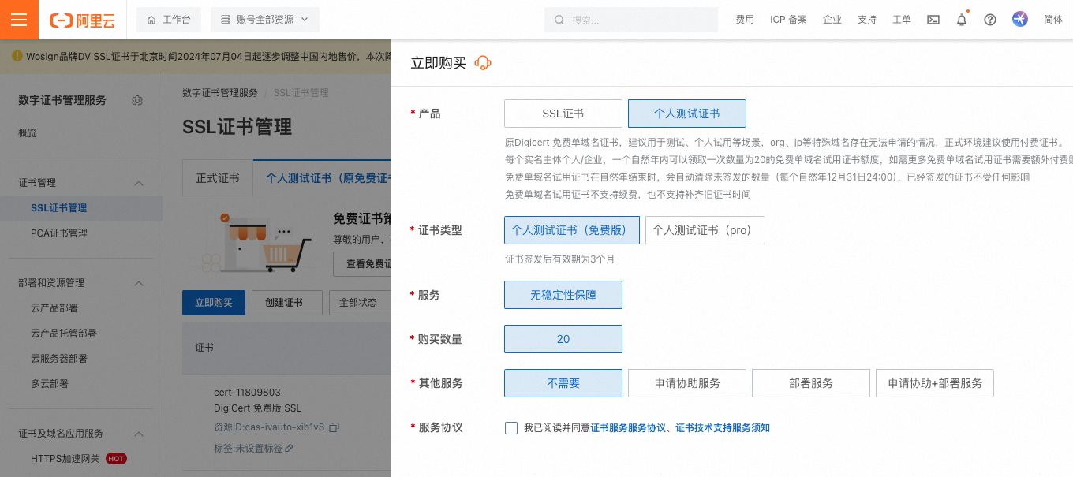1073x477 pixels.
Task: Click the home icon in 工作台 button
Action: click(151, 20)
